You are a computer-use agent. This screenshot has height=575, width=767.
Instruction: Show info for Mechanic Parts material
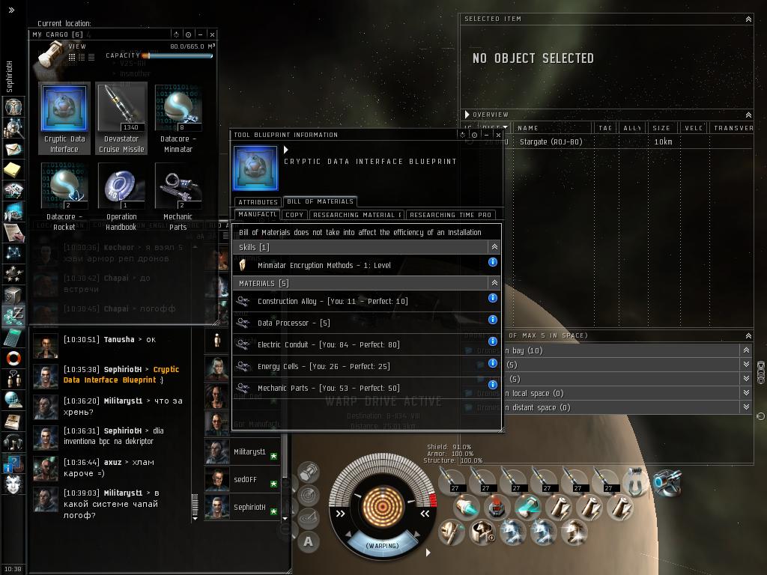point(493,384)
